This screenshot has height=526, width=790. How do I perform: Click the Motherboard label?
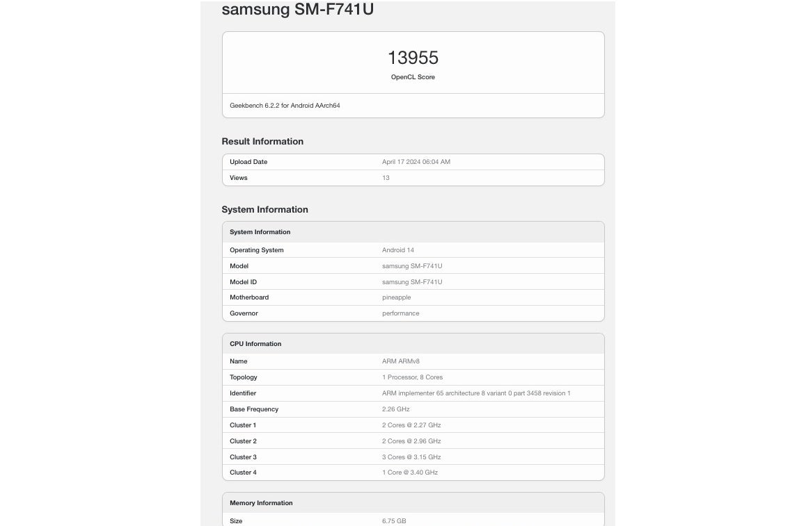249,297
